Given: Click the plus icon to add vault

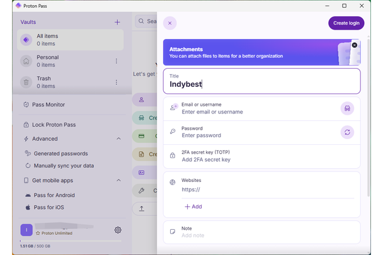Looking at the screenshot, I should 117,22.
